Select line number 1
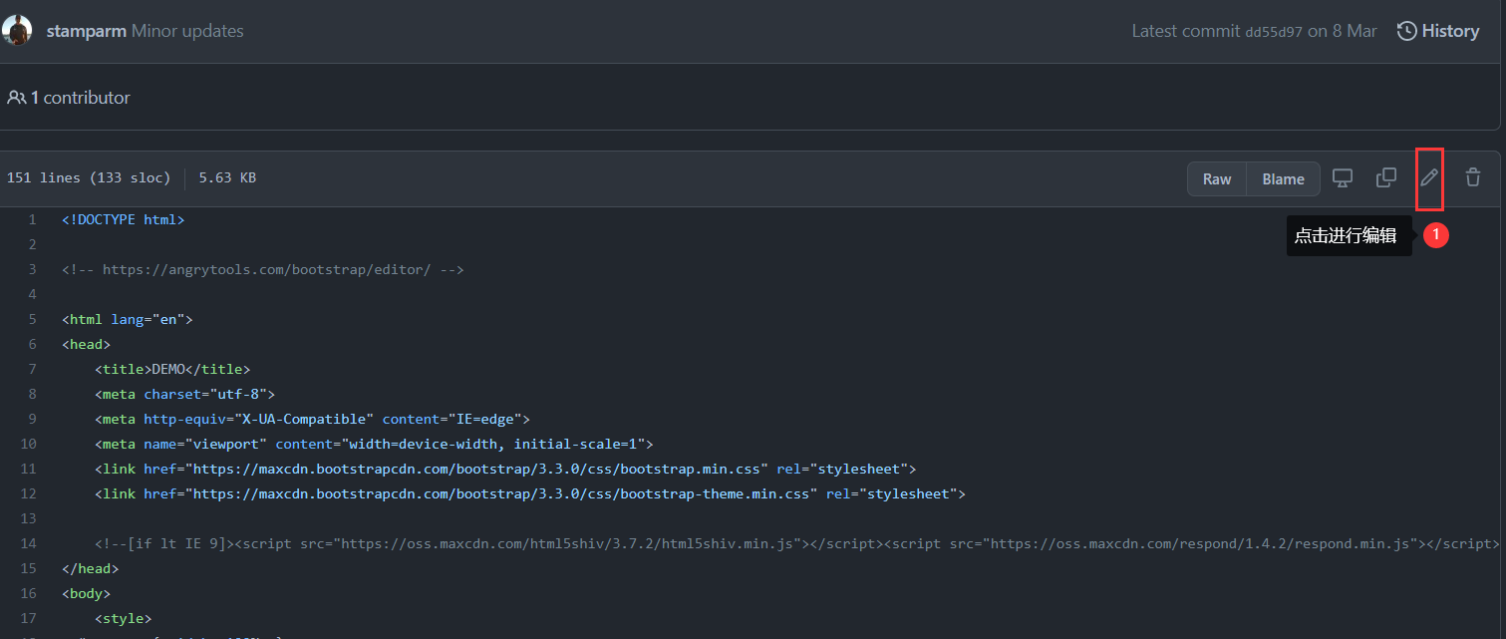This screenshot has height=639, width=1506. [x=32, y=219]
